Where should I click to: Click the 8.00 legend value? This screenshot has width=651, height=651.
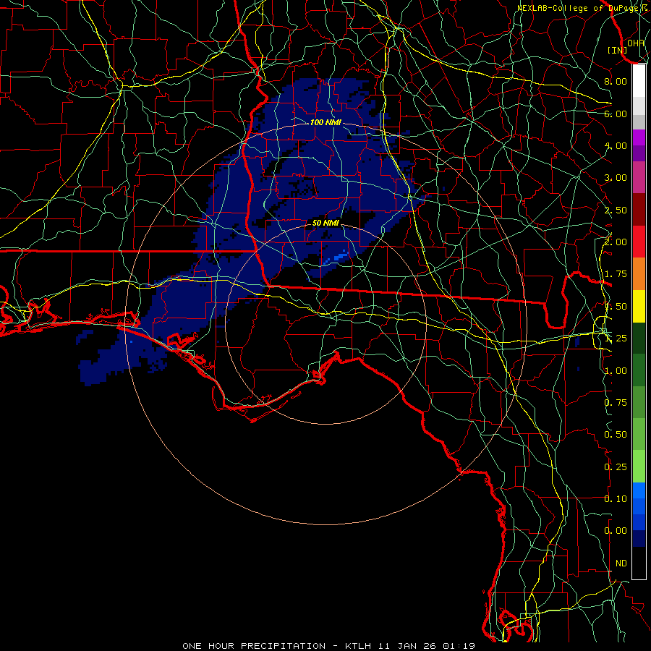tap(616, 81)
